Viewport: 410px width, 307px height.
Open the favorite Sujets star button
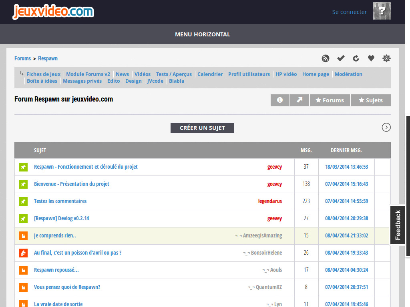click(x=371, y=100)
